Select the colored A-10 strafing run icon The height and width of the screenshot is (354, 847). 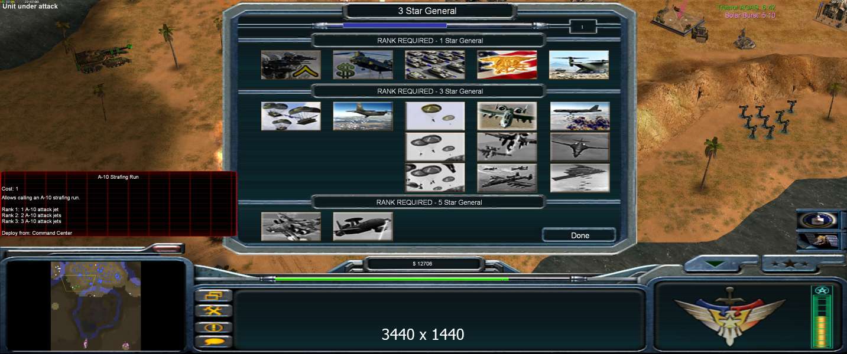(x=507, y=116)
